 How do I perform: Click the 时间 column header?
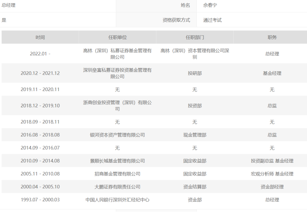[x=40, y=37]
